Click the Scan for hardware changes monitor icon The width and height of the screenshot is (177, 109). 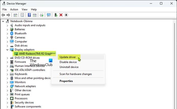tap(49, 15)
